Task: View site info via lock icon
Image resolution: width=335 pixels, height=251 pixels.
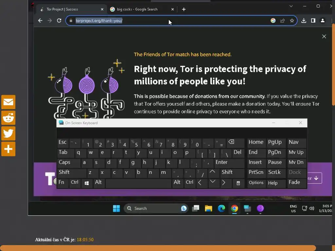Action: [x=71, y=21]
